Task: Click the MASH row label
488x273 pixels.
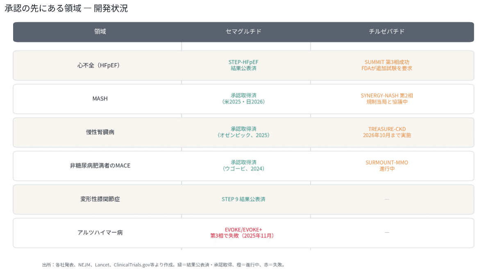Action: pos(100,99)
